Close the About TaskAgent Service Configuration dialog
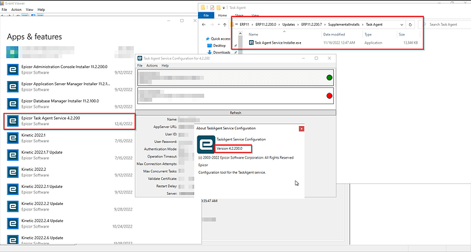471x252 pixels. tap(301, 129)
